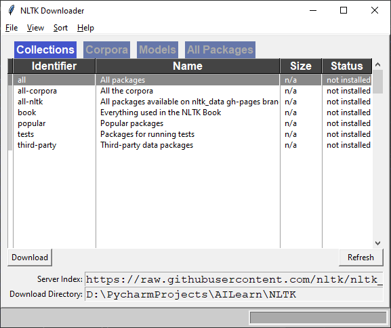This screenshot has height=328, width=391.
Task: Switch to the All Packages tab
Action: coord(220,49)
